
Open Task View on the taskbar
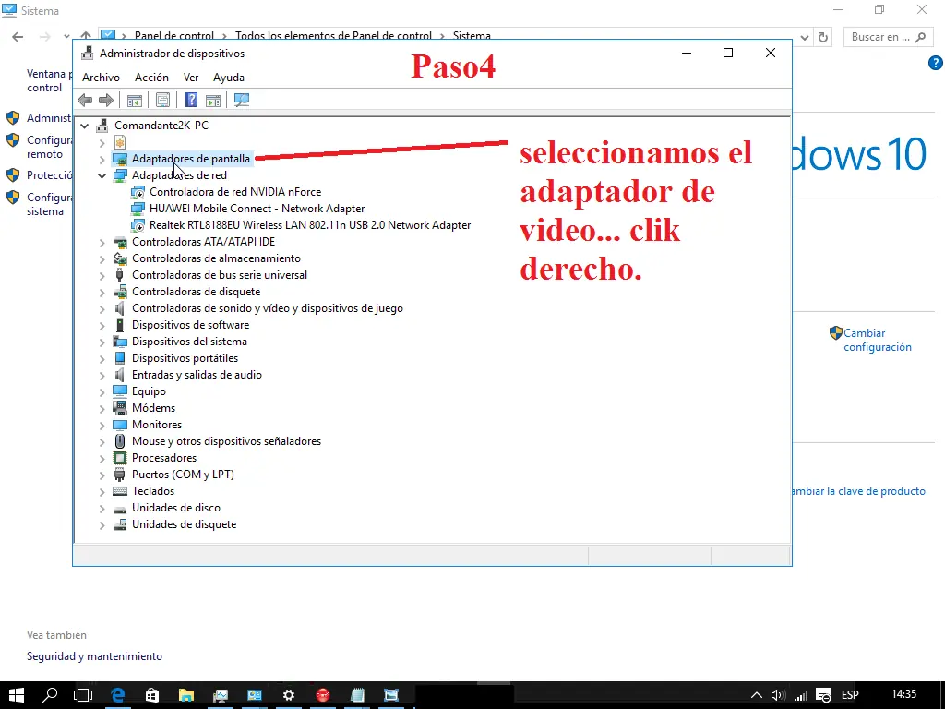point(83,695)
